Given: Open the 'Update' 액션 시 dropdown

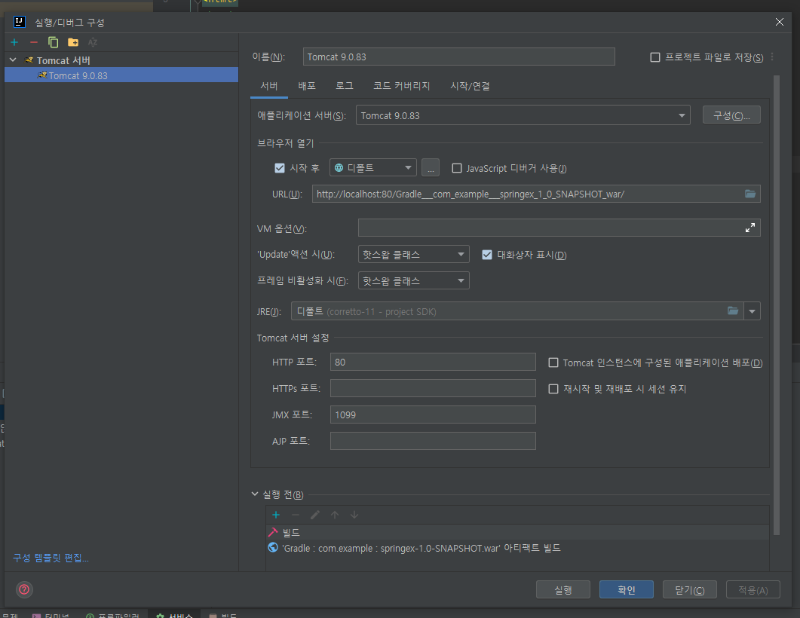Looking at the screenshot, I should 413,254.
